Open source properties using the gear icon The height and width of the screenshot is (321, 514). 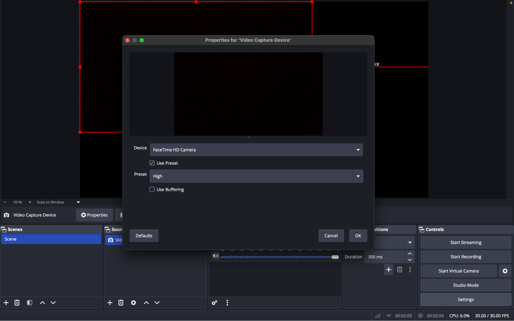[133, 303]
